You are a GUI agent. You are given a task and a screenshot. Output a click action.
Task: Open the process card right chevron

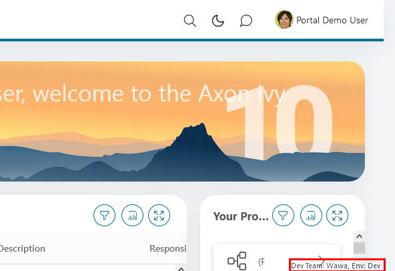tap(322, 260)
